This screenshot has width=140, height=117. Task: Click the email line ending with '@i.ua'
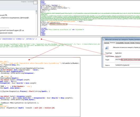click(12, 30)
